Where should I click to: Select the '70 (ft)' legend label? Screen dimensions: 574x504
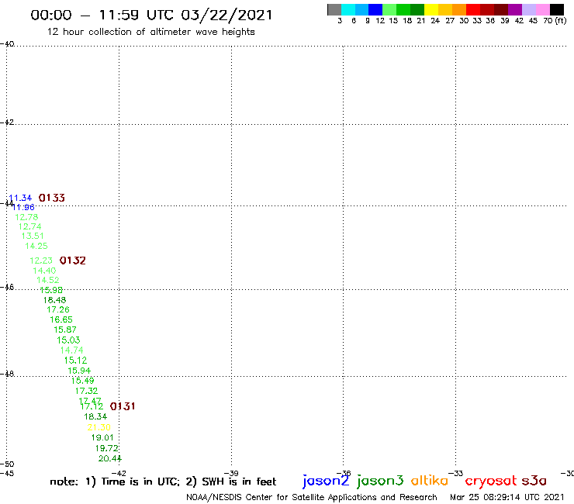555,21
